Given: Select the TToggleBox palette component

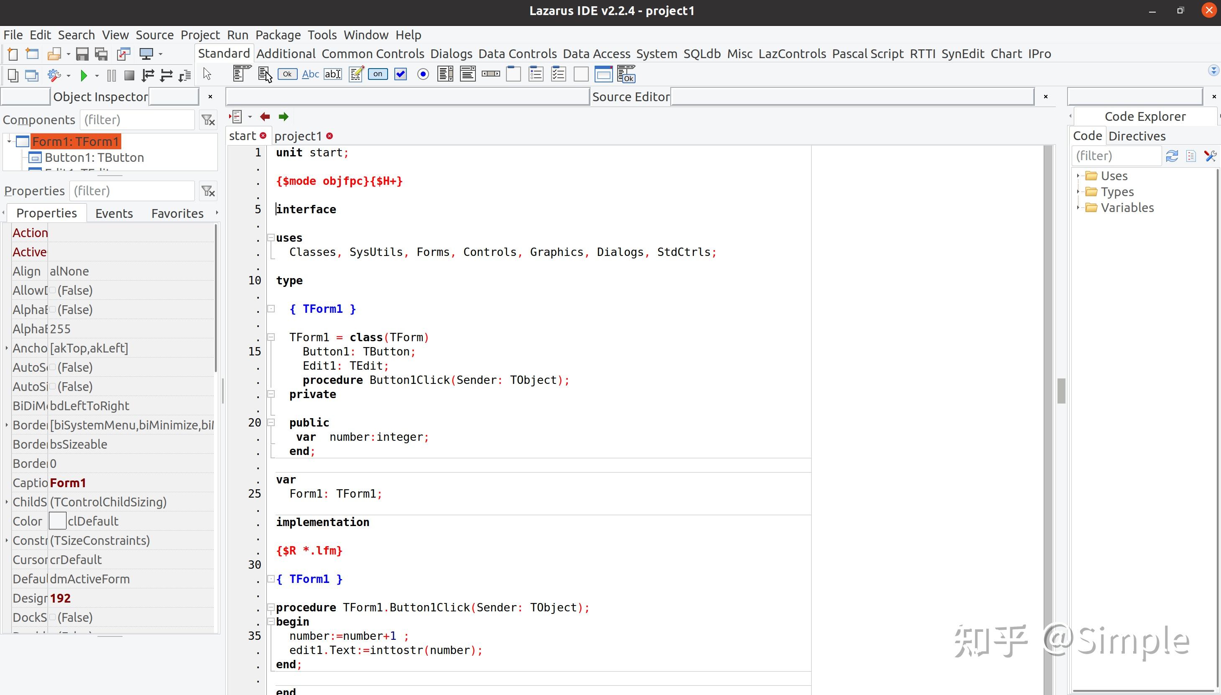Looking at the screenshot, I should [378, 74].
